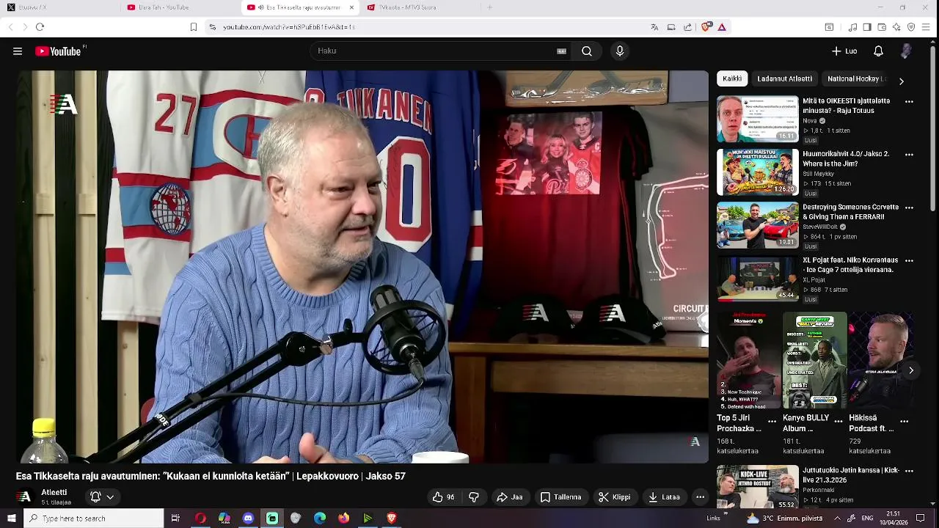Select the Ladannut Atleetti chip
Screen dimensions: 939x528
tap(785, 78)
